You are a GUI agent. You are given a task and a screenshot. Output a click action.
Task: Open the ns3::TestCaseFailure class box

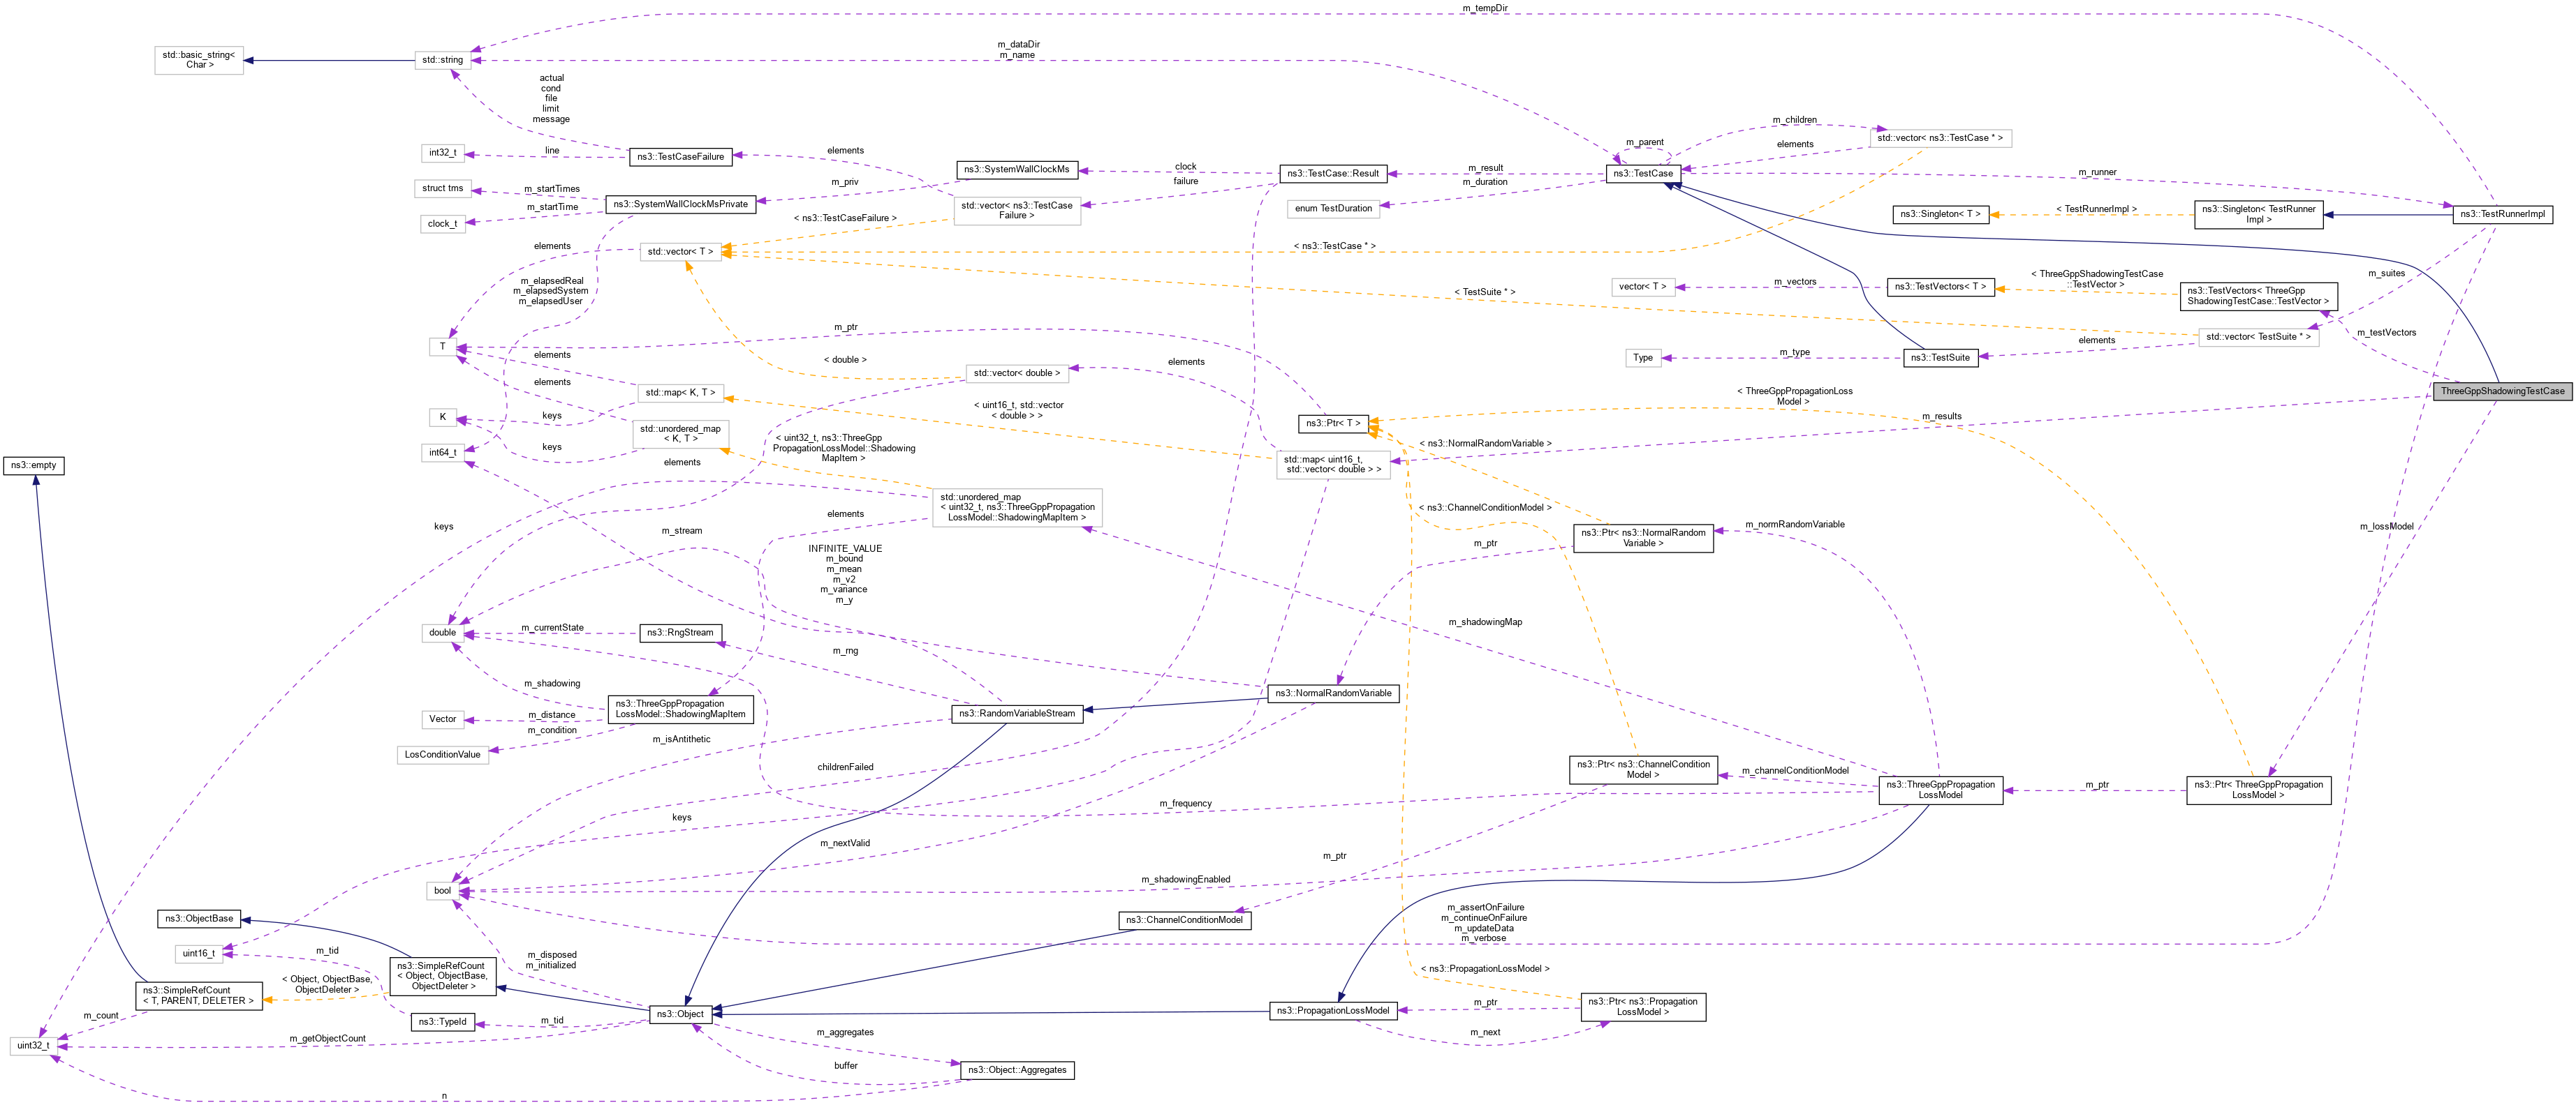tap(683, 156)
